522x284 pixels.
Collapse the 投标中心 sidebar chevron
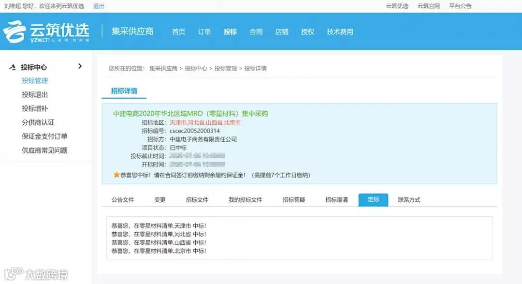click(x=80, y=66)
